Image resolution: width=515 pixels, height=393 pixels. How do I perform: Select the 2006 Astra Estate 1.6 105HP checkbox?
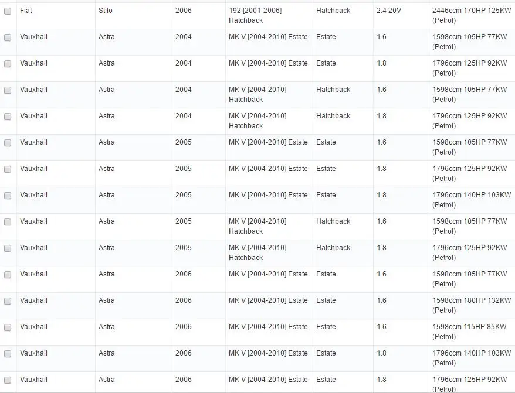pyautogui.click(x=8, y=275)
